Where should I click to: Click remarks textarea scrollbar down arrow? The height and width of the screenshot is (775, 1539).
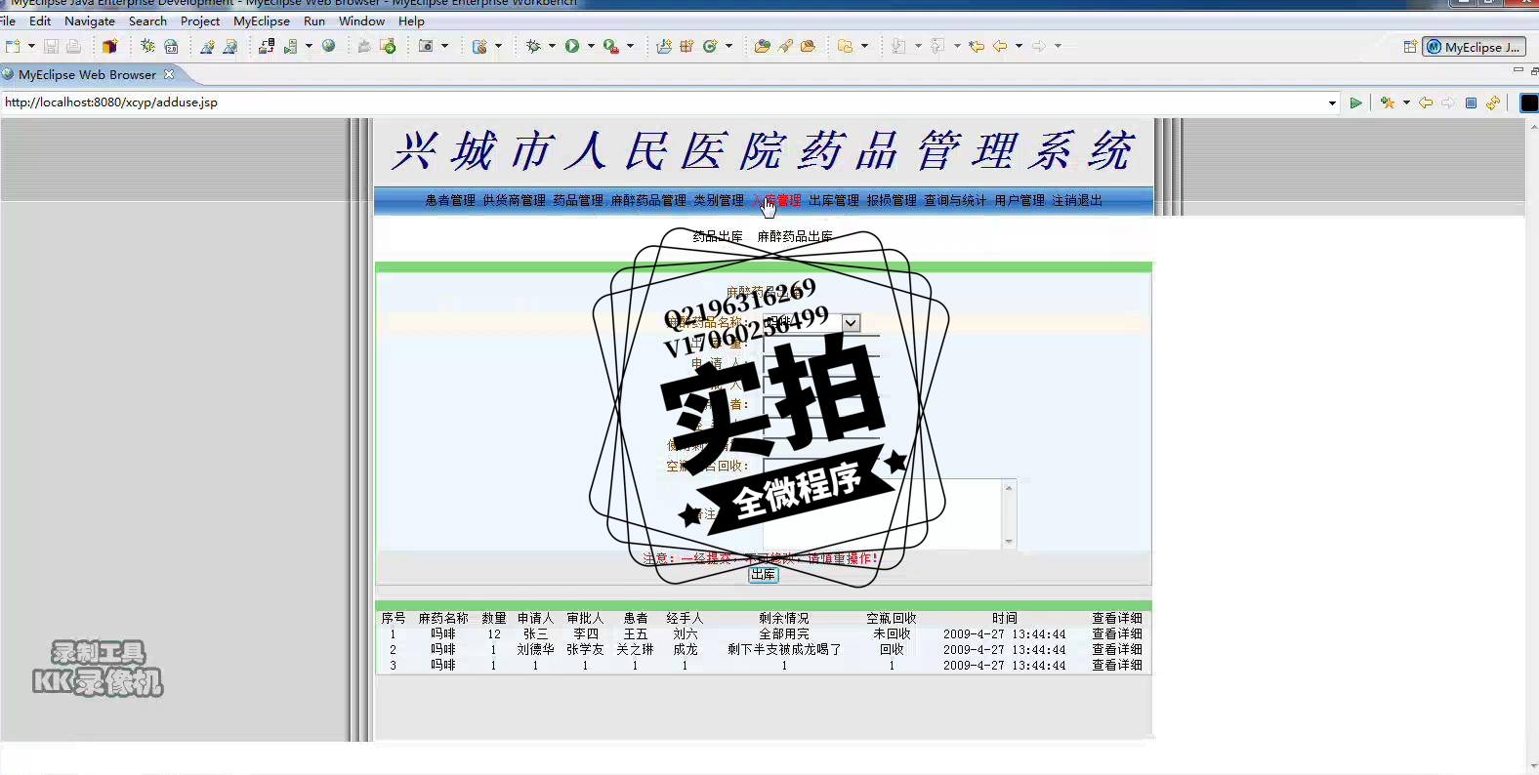[1010, 542]
